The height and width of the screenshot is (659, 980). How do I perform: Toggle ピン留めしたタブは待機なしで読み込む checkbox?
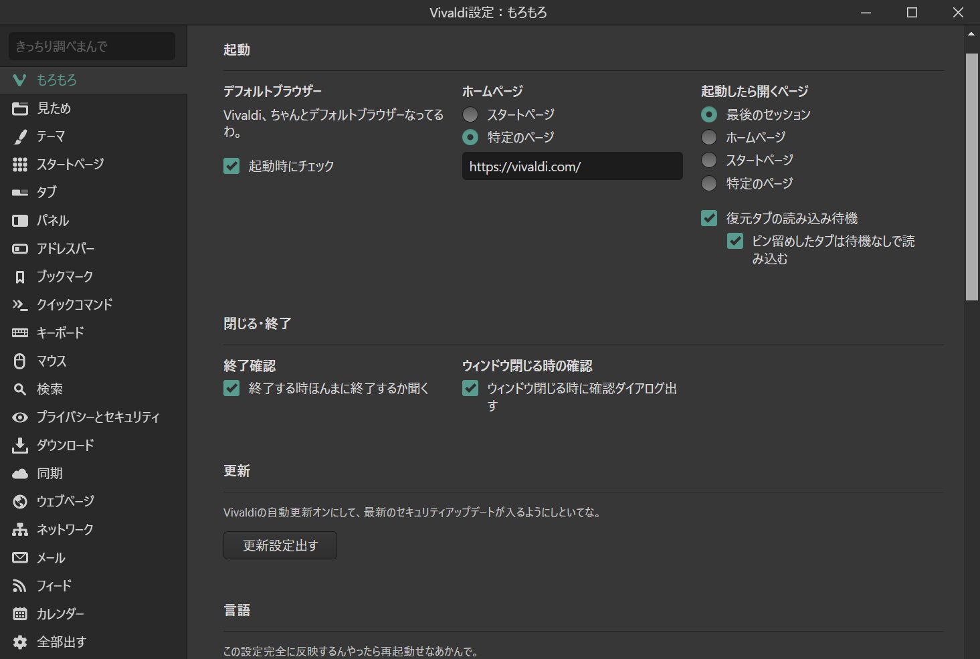tap(735, 241)
